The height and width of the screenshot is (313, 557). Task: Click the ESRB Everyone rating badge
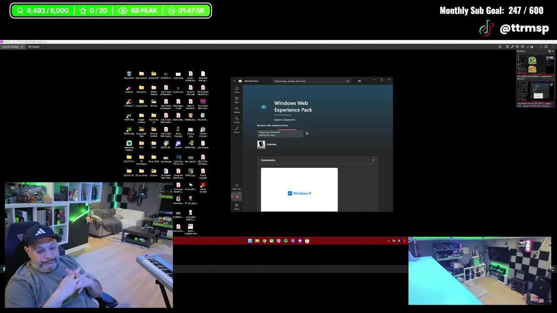[x=261, y=144]
